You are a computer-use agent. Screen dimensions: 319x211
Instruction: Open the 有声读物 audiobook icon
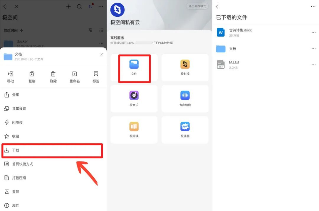185,96
